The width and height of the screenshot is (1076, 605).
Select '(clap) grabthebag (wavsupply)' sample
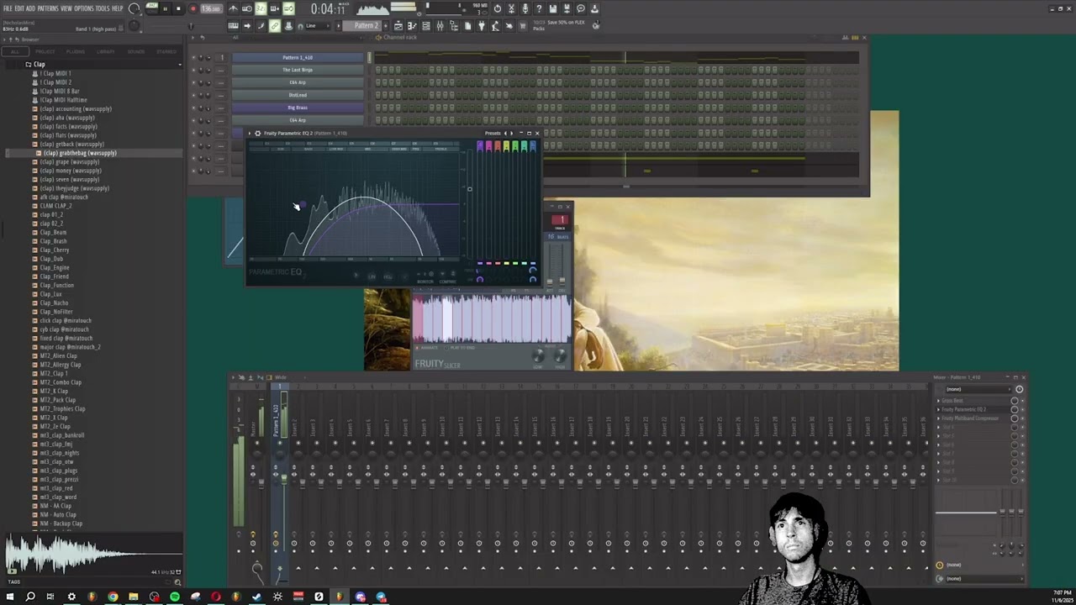[x=80, y=153]
